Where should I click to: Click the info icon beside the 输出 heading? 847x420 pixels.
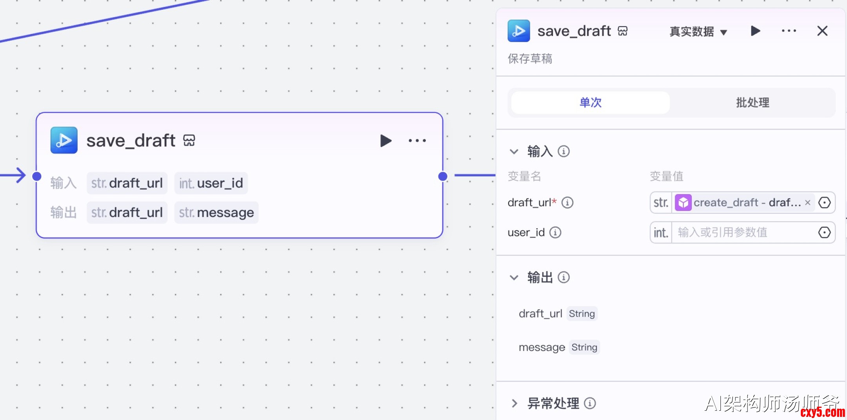pyautogui.click(x=564, y=278)
